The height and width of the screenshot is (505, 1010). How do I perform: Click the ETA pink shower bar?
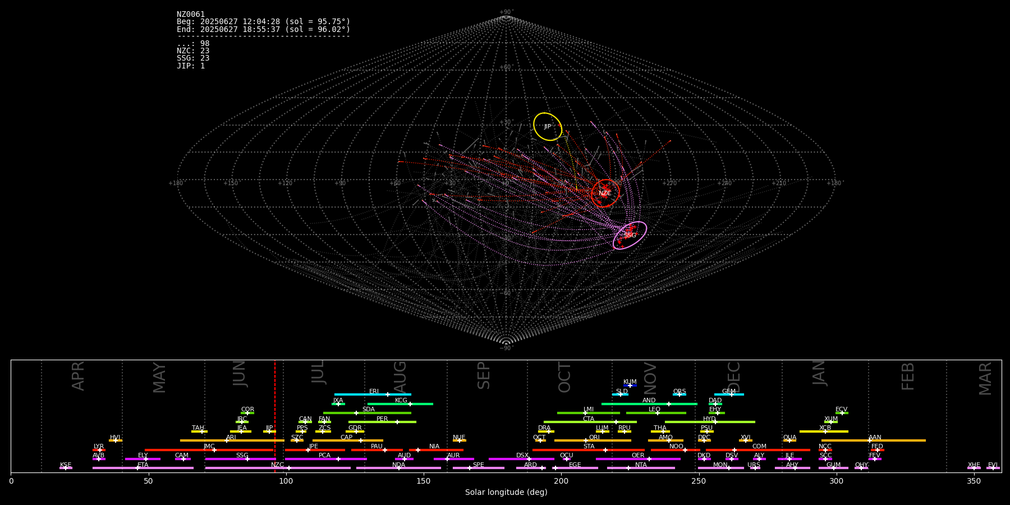click(x=143, y=468)
